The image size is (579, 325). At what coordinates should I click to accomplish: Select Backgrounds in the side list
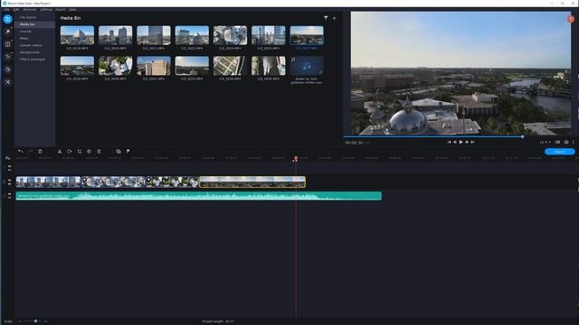pos(30,52)
